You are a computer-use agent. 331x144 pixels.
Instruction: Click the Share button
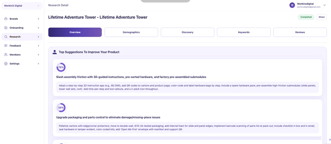pyautogui.click(x=321, y=17)
